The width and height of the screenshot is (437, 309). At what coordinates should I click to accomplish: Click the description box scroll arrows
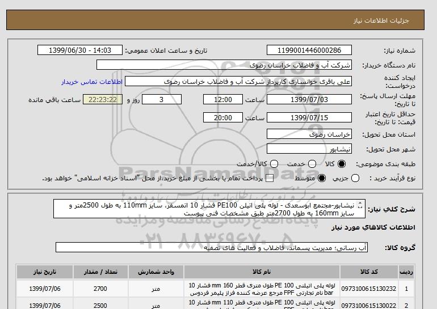tap(360, 205)
